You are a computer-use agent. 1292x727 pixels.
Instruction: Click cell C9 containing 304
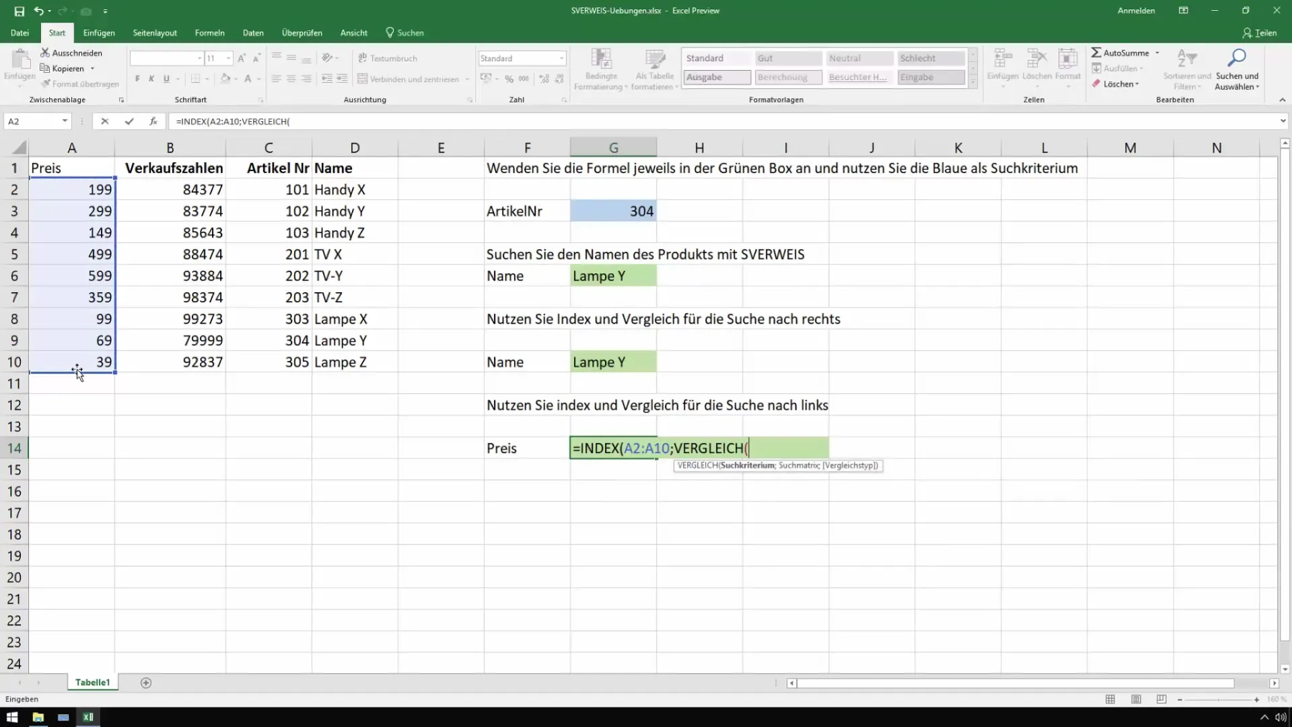coord(268,341)
